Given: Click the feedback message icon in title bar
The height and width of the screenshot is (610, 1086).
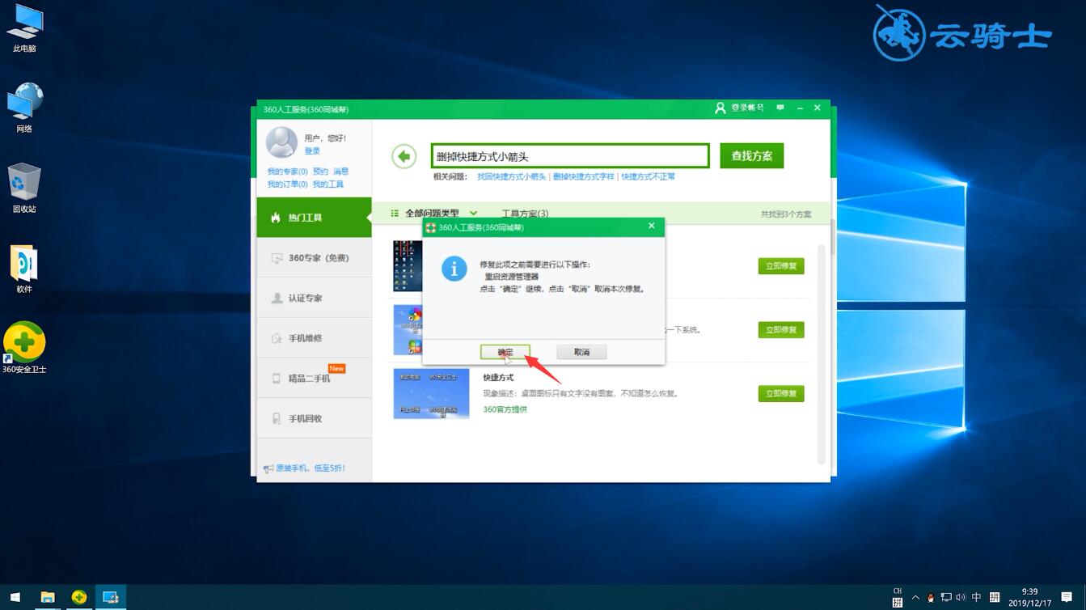Looking at the screenshot, I should tap(780, 108).
